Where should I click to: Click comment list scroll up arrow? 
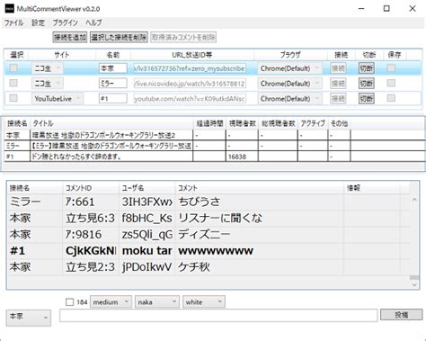(x=414, y=200)
